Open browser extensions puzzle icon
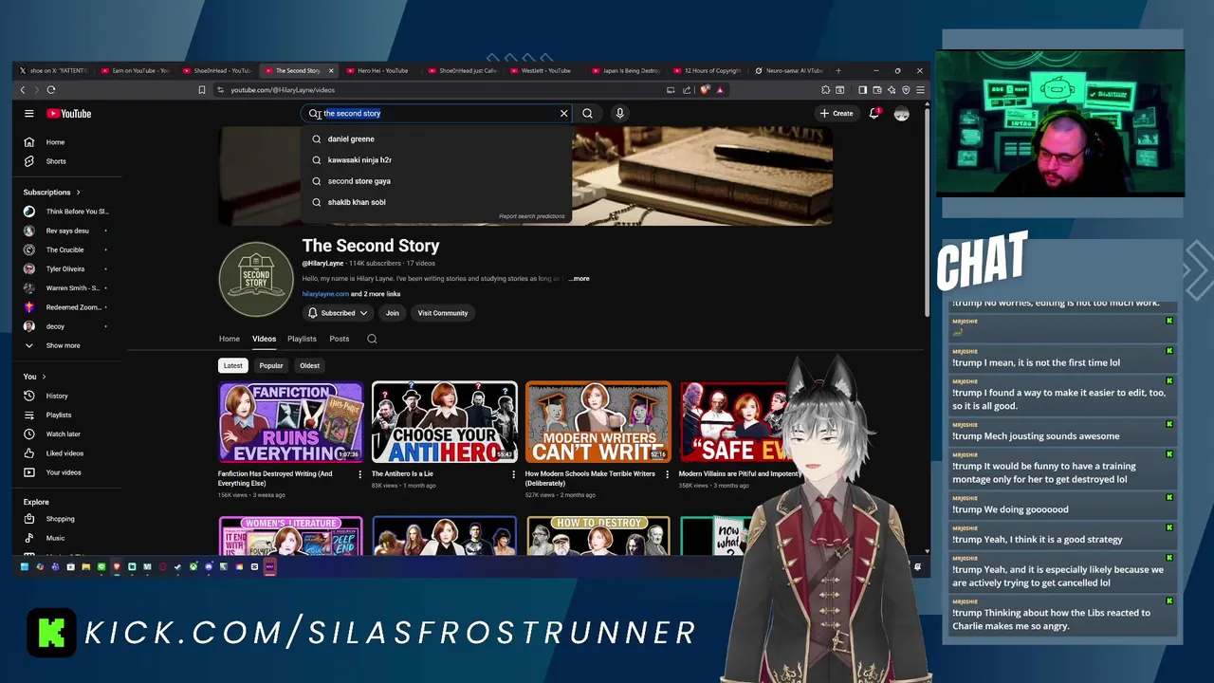Viewport: 1214px width, 683px height. click(x=826, y=90)
